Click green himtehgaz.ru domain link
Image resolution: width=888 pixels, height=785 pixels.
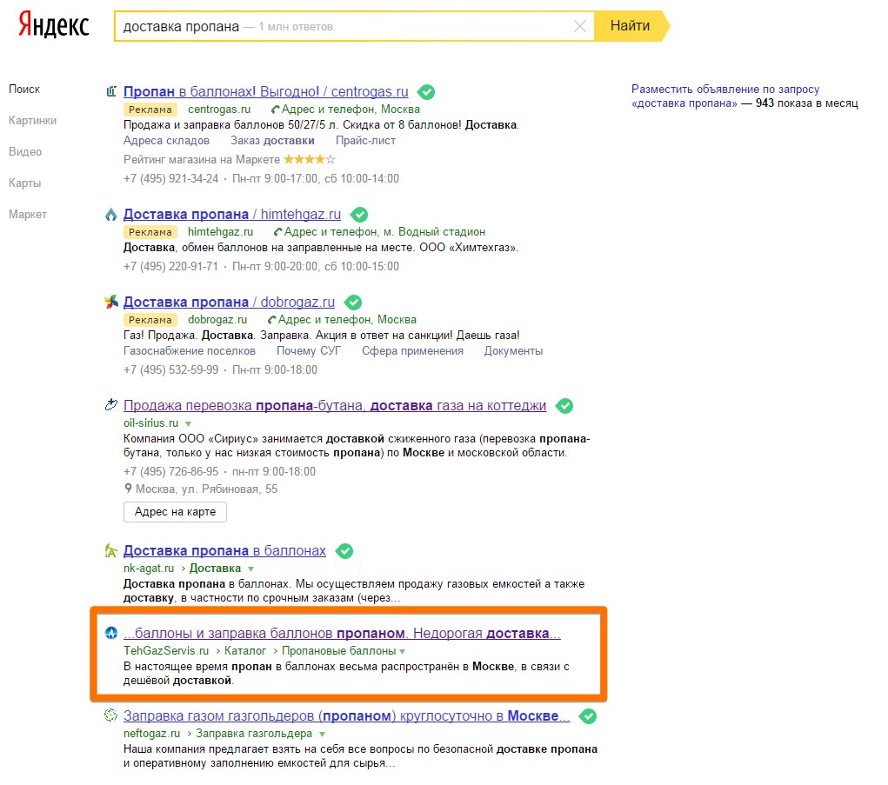click(x=220, y=231)
